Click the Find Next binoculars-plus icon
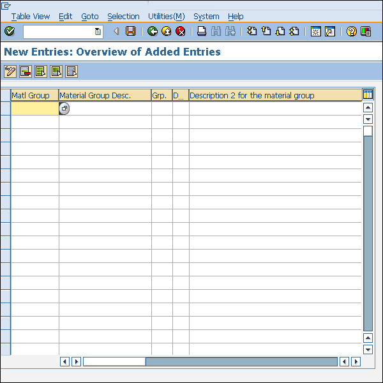383x383 pixels. (230, 31)
